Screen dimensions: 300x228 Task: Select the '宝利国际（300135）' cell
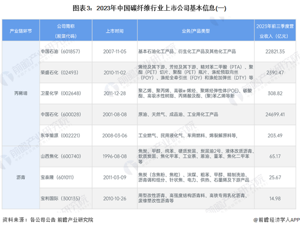coord(66,198)
